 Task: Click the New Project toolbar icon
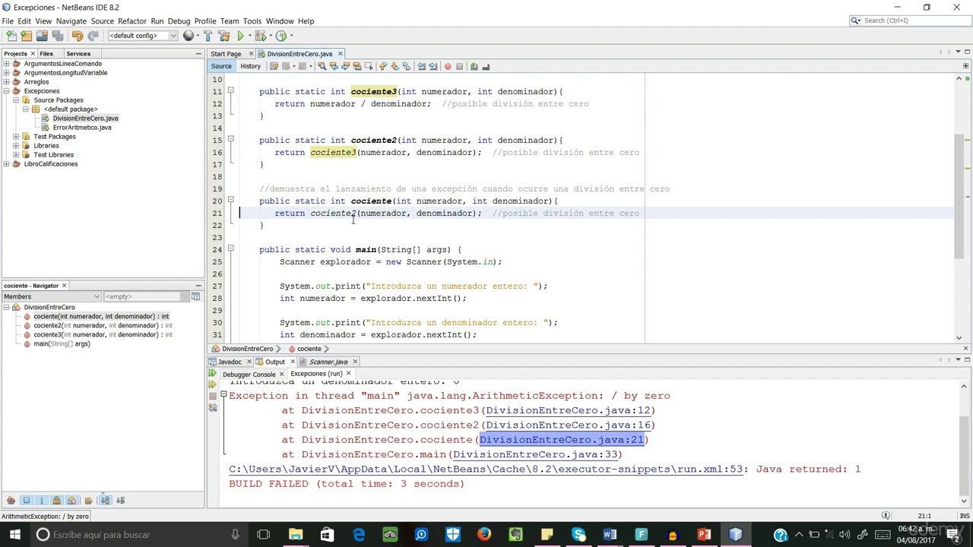(27, 36)
